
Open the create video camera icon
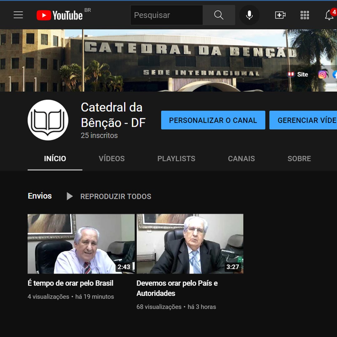[280, 15]
